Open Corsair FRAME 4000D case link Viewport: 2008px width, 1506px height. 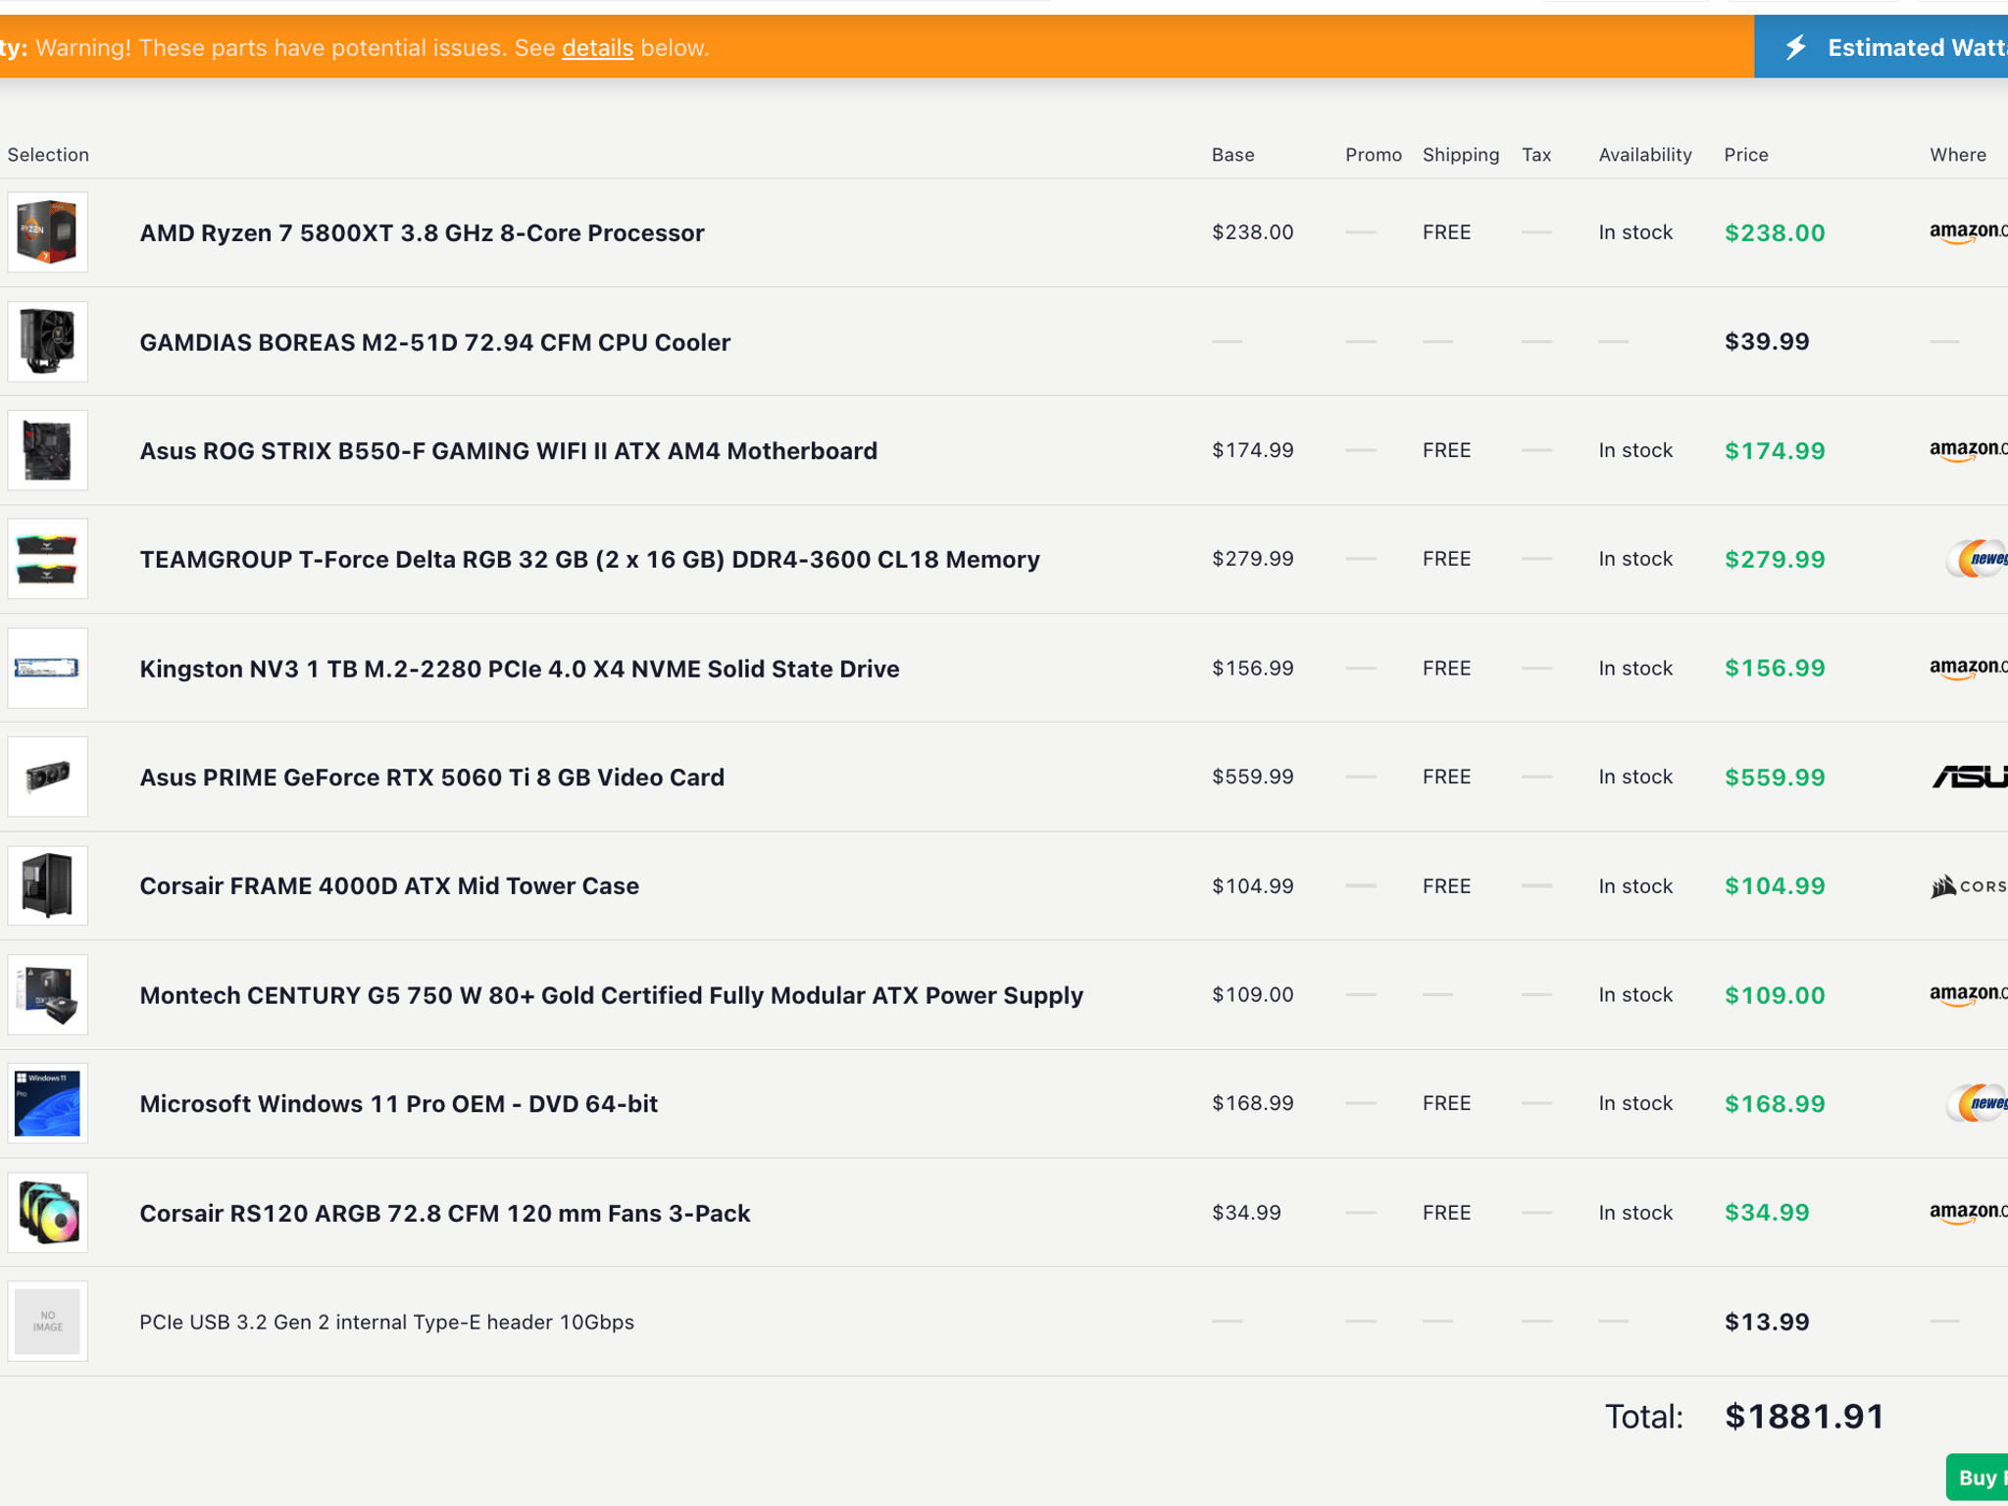click(389, 886)
